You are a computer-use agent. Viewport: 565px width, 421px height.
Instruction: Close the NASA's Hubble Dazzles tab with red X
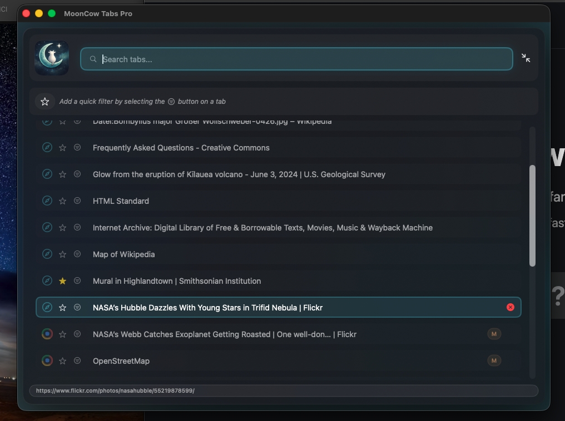(x=511, y=307)
